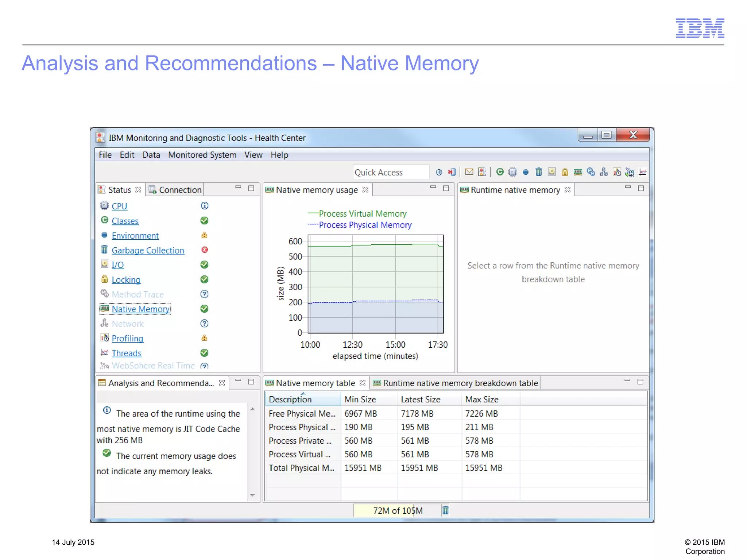Click the 72M of 105M heap status bar
Image resolution: width=747 pixels, height=560 pixels.
point(397,510)
